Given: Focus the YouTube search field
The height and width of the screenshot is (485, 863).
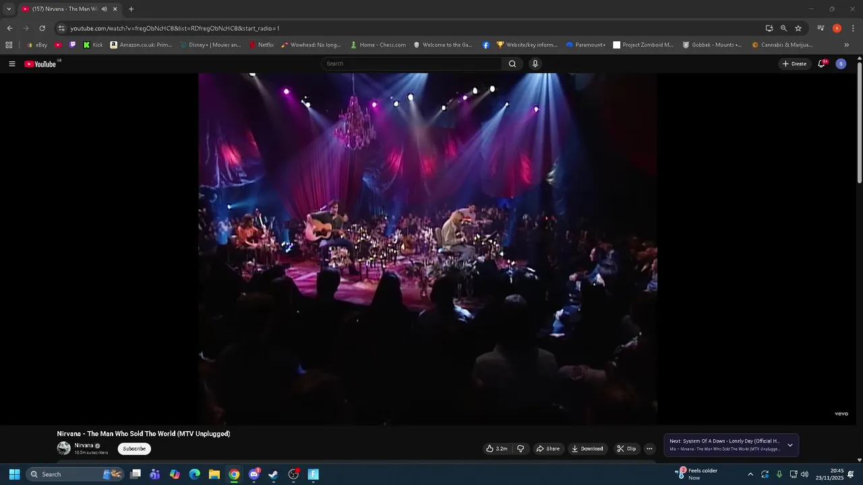Looking at the screenshot, I should 411,64.
